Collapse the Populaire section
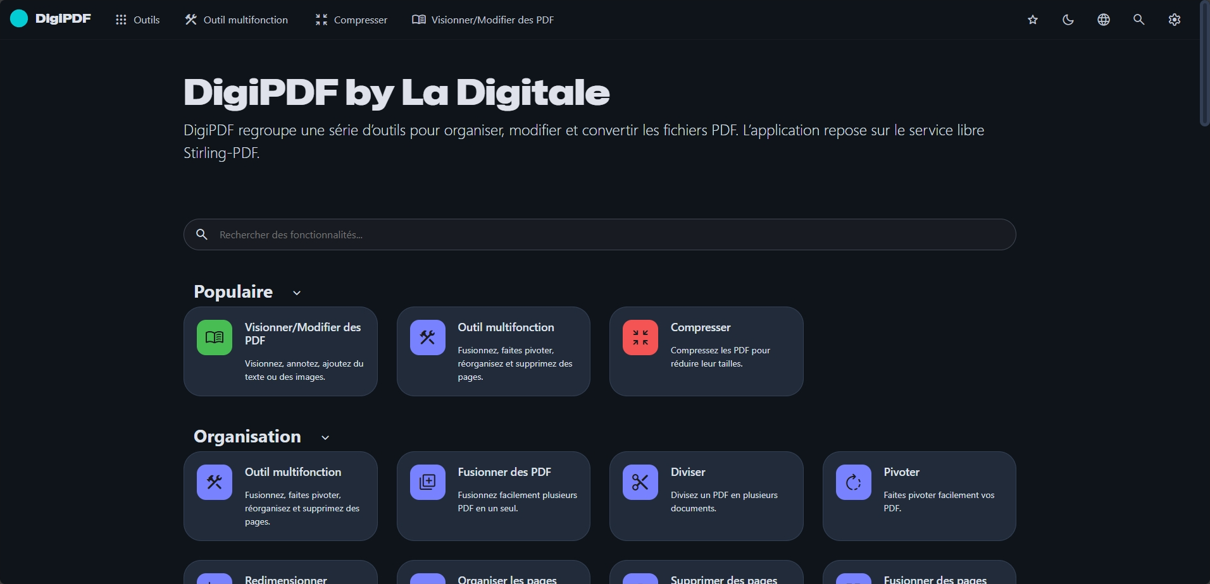The height and width of the screenshot is (584, 1210). pos(297,293)
